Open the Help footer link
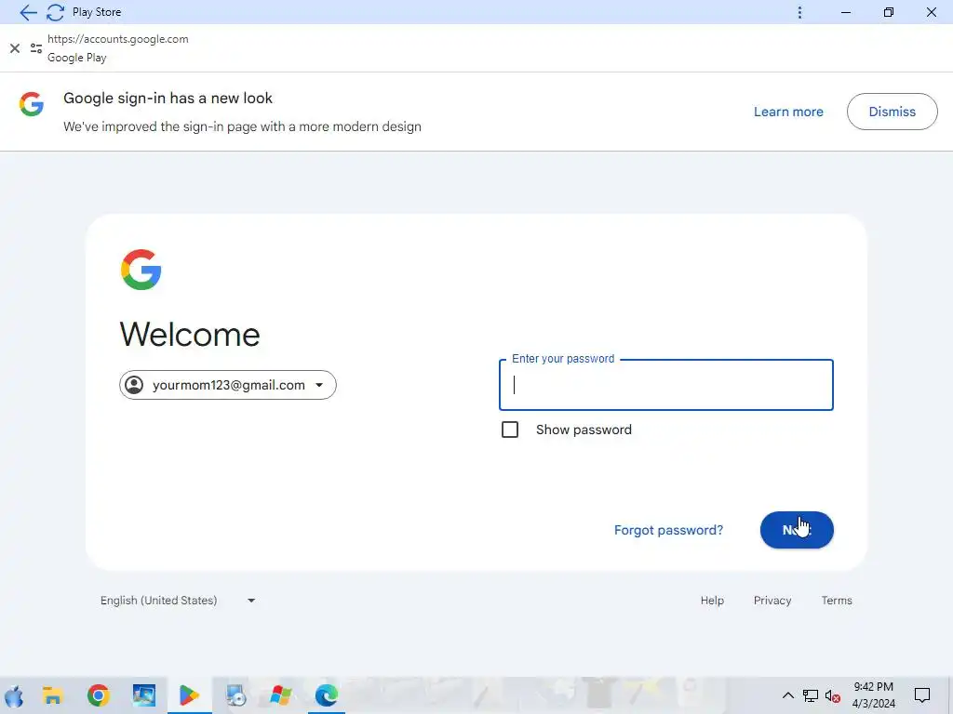Image resolution: width=953 pixels, height=714 pixels. 712,601
